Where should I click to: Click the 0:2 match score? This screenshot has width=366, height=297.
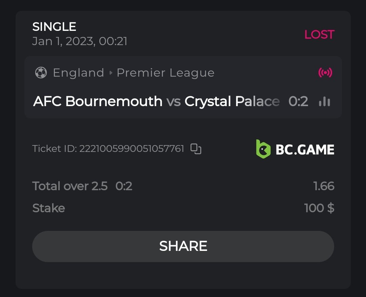(298, 101)
